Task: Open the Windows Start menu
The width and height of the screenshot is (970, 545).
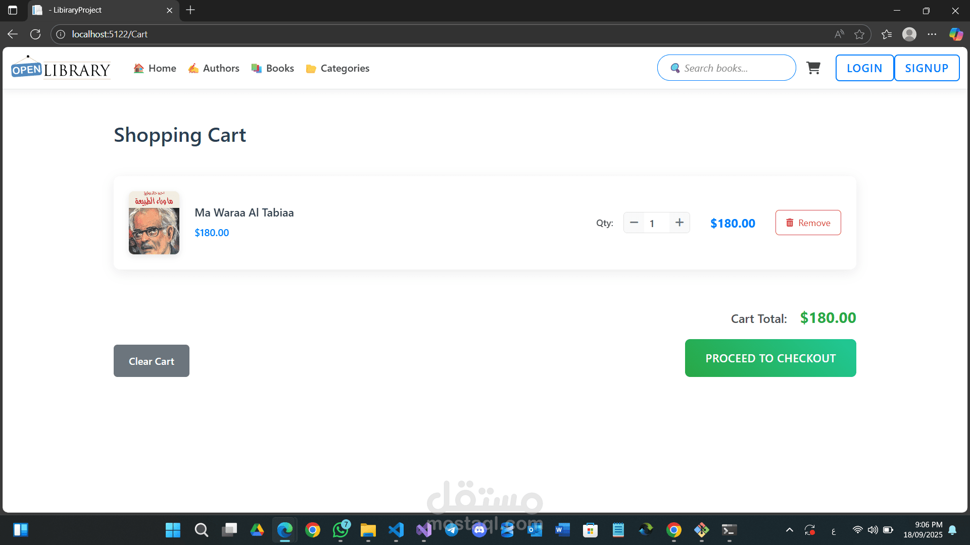Action: 173,530
